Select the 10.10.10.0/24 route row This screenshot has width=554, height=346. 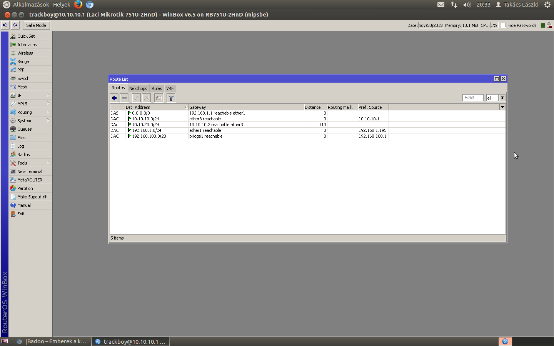(x=307, y=119)
